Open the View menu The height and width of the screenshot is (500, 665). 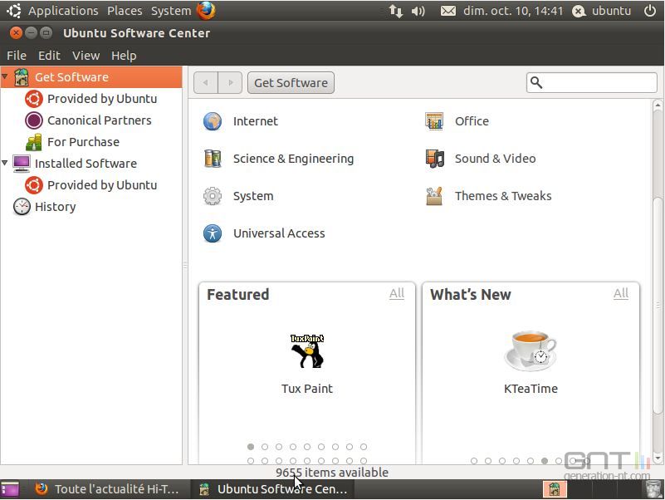[86, 56]
